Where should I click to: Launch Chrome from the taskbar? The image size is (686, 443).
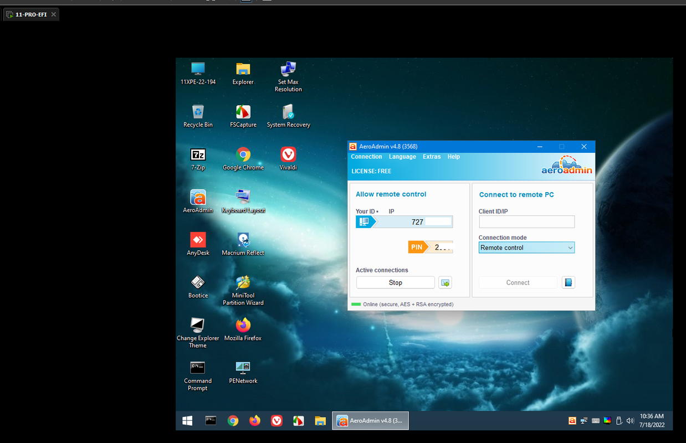point(233,421)
